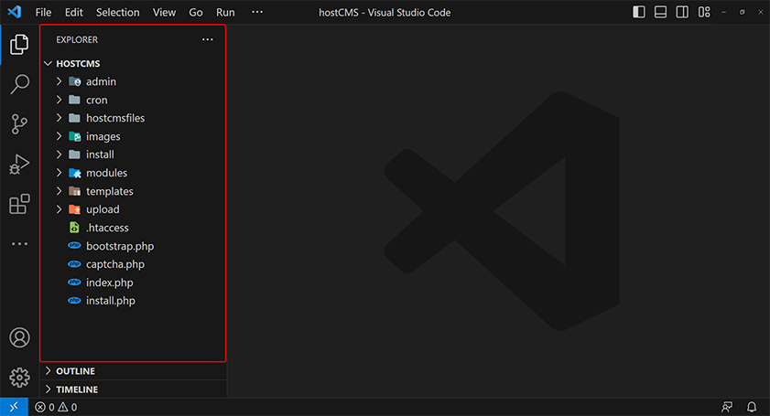Screen dimensions: 770x416
Task: Open the Run and Debug view
Action: [x=19, y=165]
